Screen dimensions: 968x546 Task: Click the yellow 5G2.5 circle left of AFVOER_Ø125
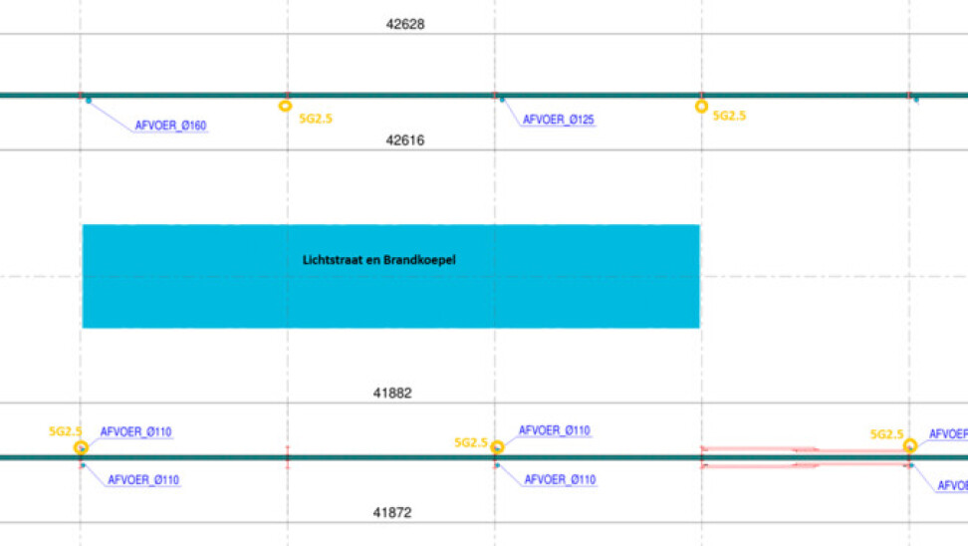(x=286, y=106)
